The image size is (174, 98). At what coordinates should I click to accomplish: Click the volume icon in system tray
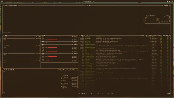click(170, 1)
